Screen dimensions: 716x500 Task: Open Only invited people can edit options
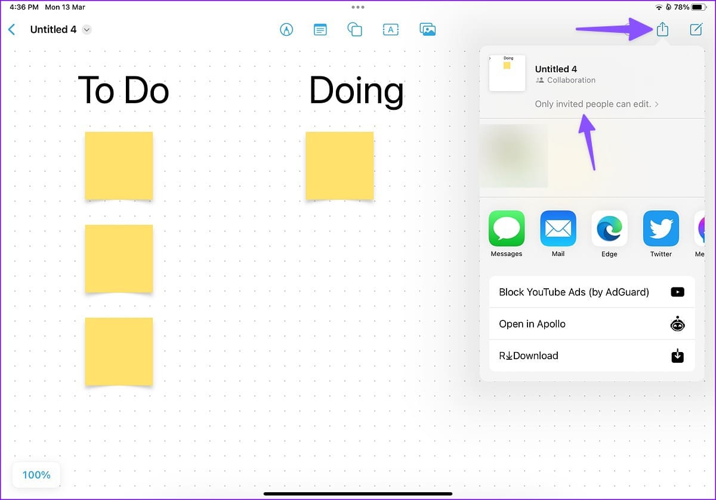coord(597,104)
